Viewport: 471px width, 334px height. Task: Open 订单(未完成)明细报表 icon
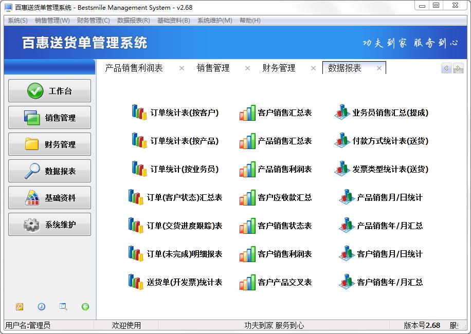coord(136,253)
